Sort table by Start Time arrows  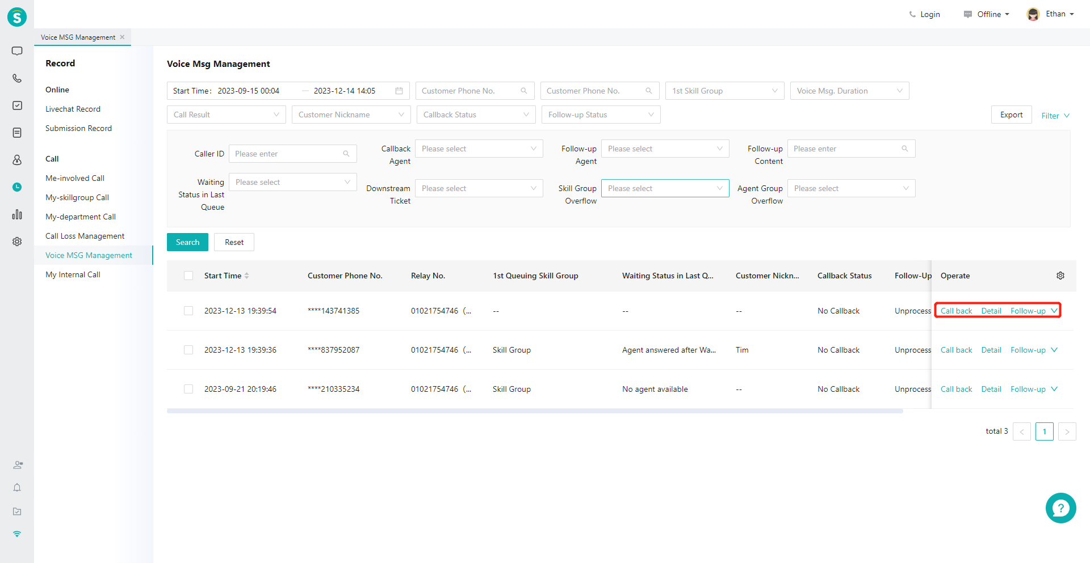coord(247,276)
